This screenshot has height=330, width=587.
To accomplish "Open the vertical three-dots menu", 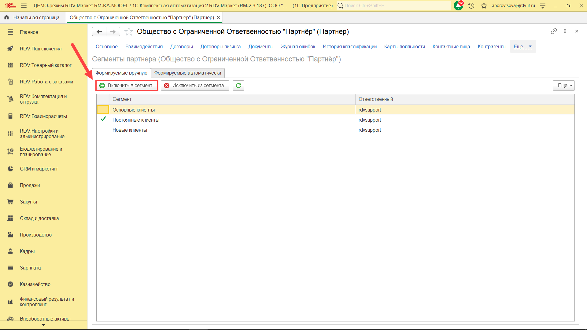I will tap(565, 31).
